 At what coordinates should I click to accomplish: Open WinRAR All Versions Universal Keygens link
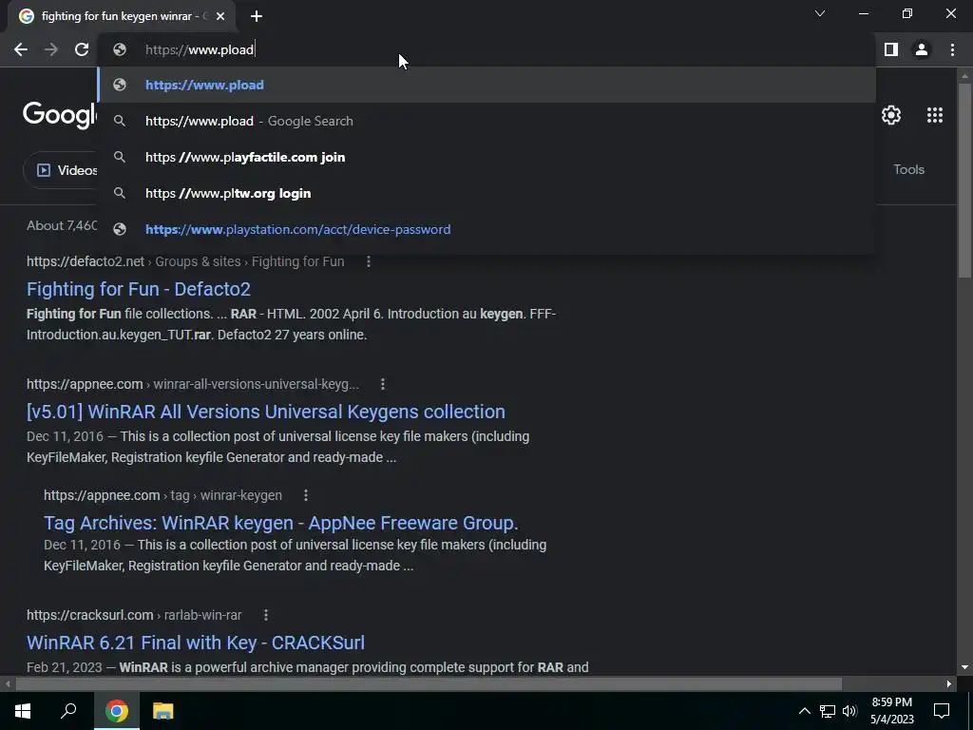(x=266, y=412)
